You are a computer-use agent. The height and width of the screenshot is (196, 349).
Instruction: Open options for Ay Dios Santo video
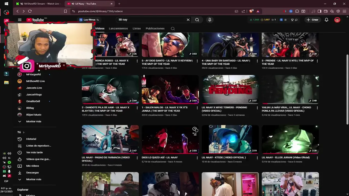[x=197, y=61]
